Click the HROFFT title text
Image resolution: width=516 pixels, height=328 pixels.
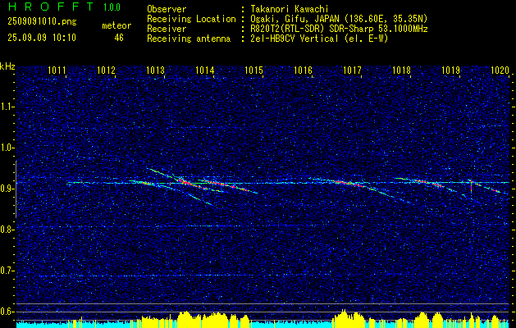51,7
